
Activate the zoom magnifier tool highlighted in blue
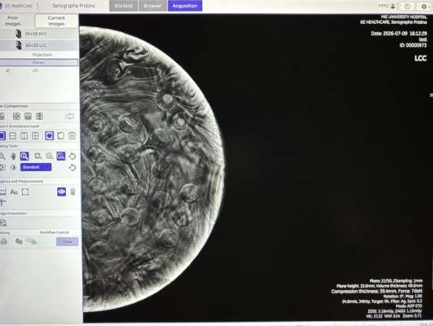25,156
